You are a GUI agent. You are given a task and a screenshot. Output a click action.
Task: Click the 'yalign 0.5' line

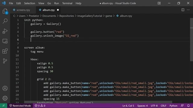click(x=45, y=67)
